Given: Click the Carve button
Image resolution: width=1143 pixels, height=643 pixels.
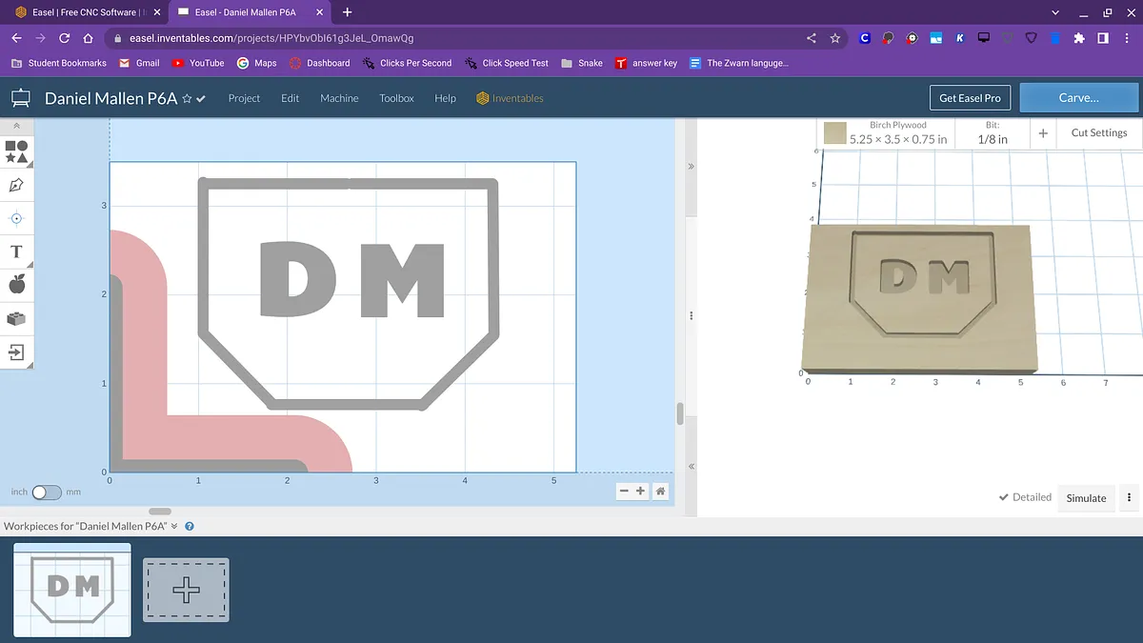Looking at the screenshot, I should click(1078, 98).
